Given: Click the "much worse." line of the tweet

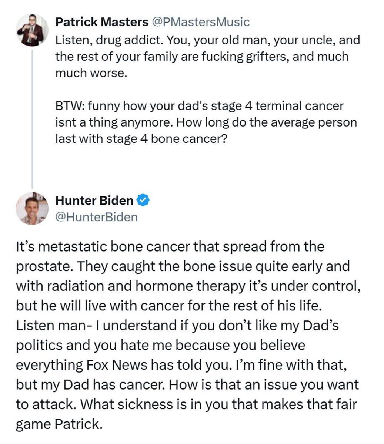Looking at the screenshot, I should point(91,73).
